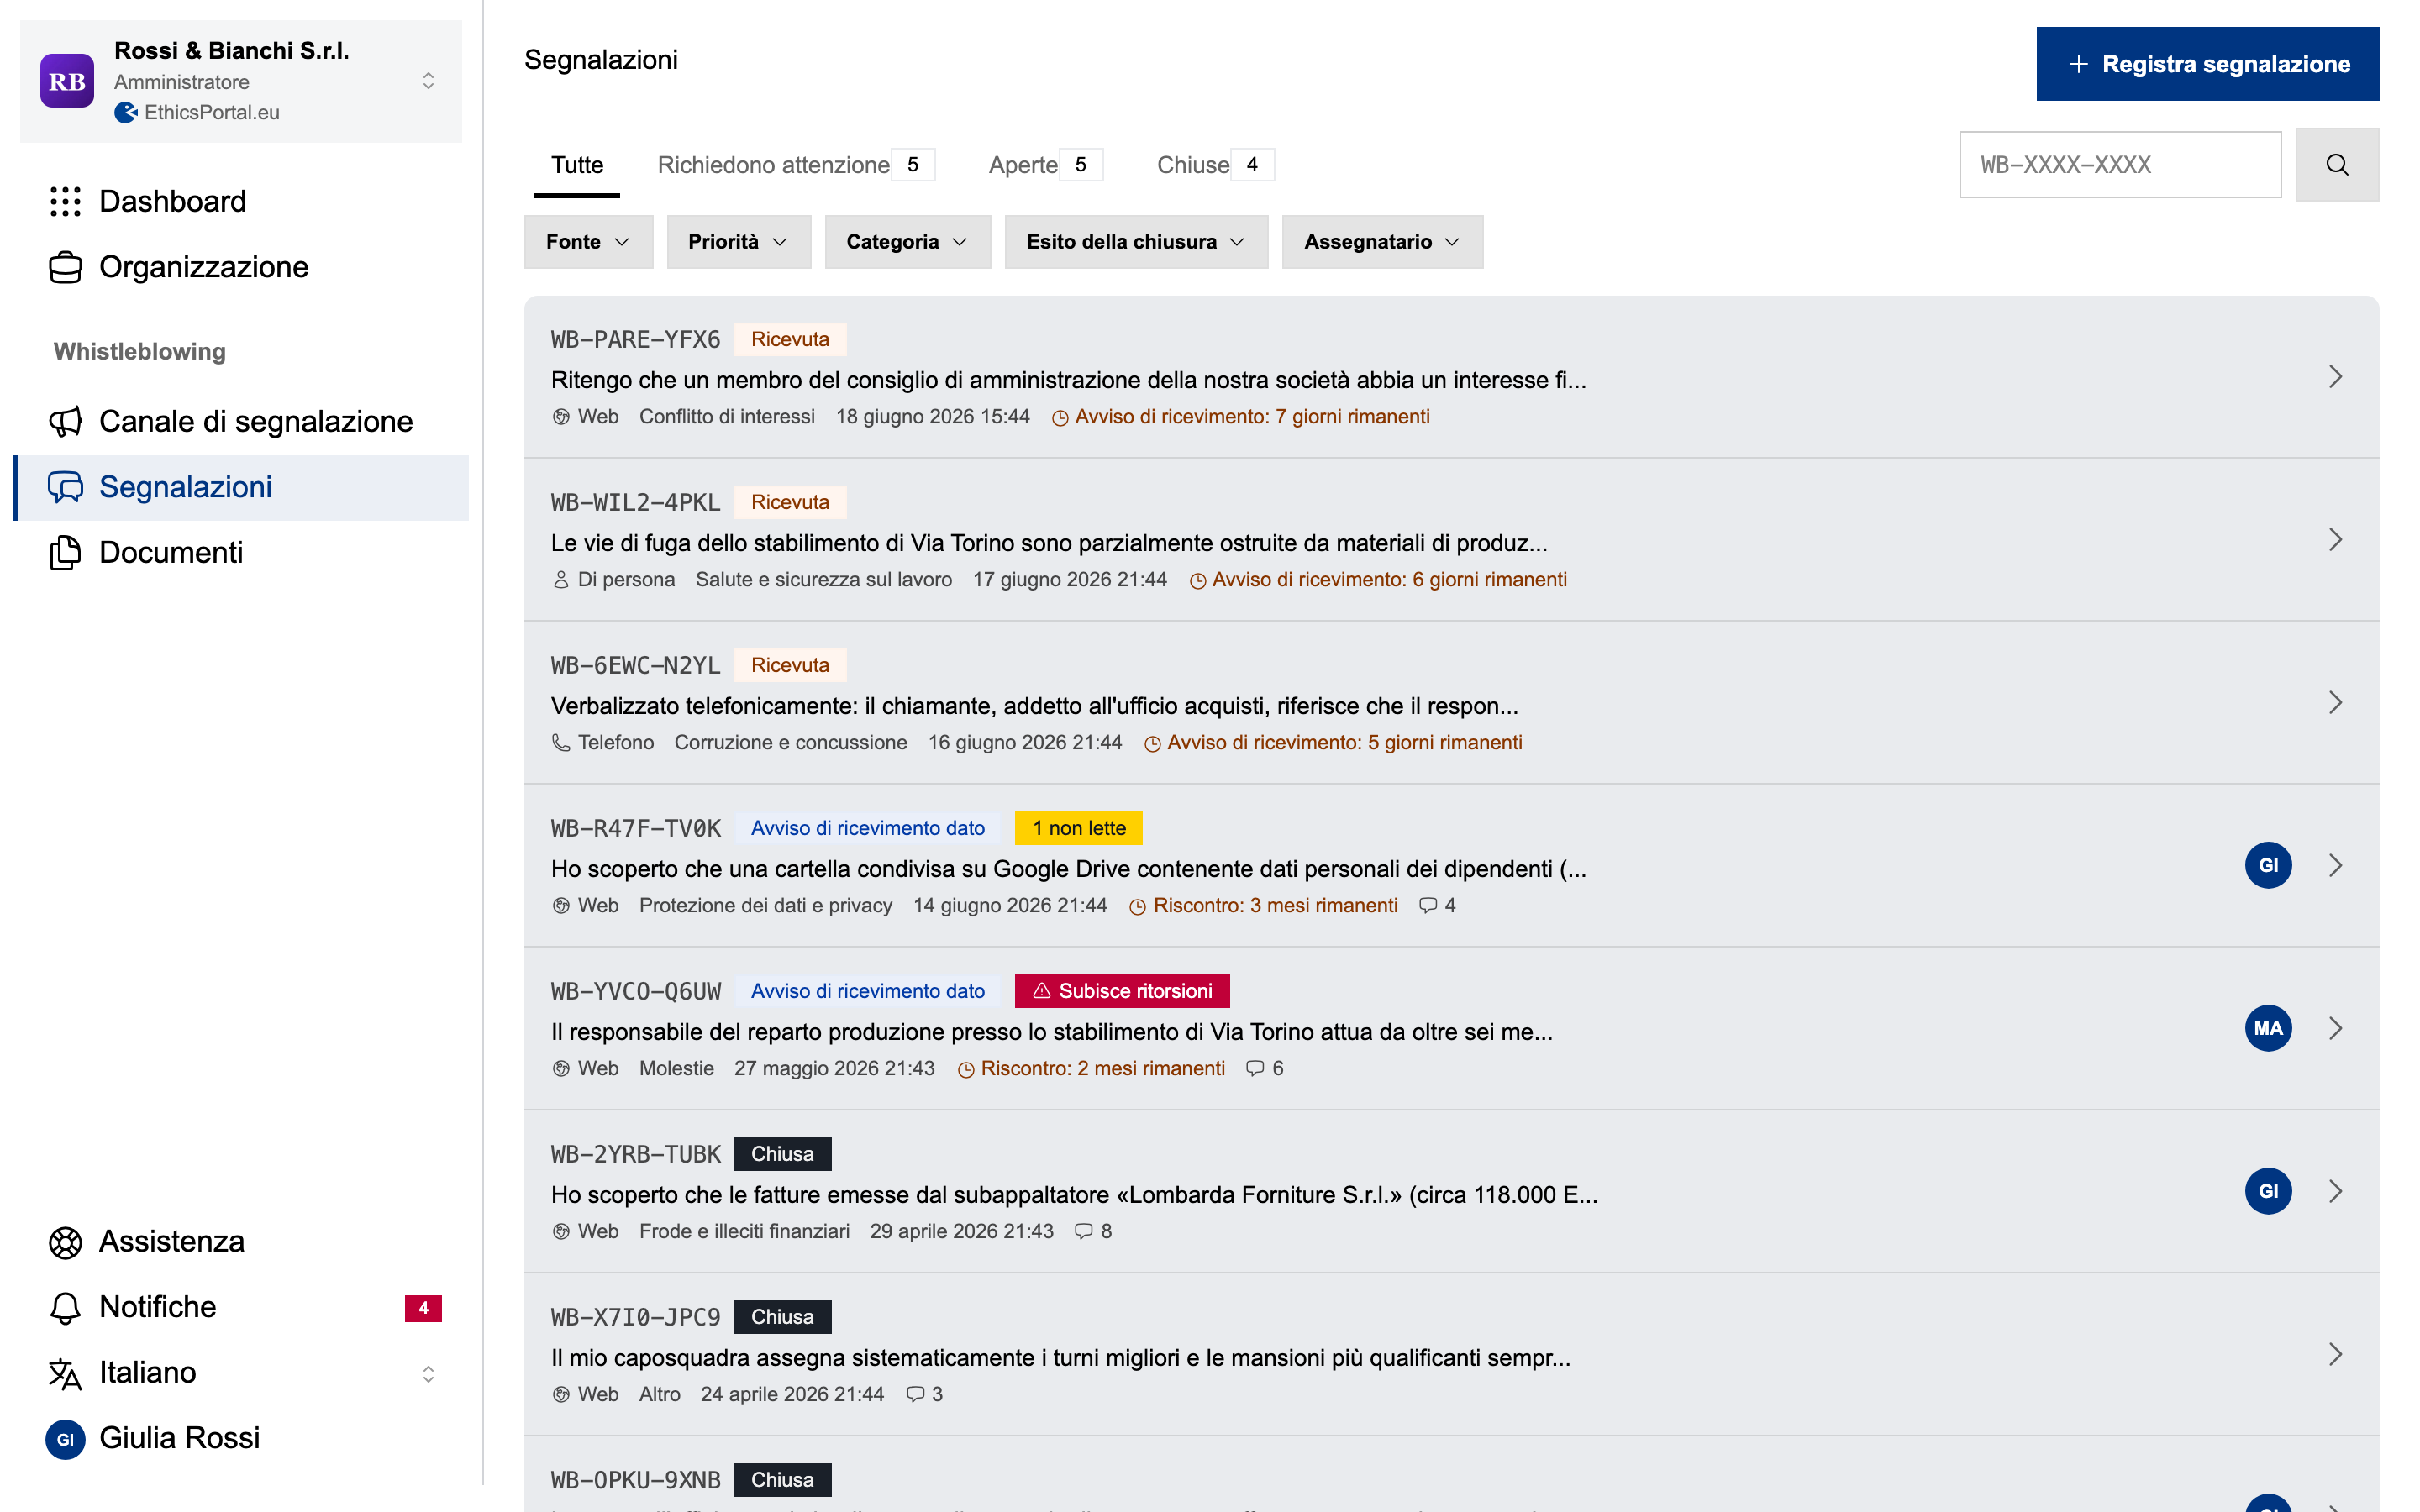This screenshot has width=2420, height=1512.
Task: Open the Priorità filter dropdown
Action: (x=738, y=242)
